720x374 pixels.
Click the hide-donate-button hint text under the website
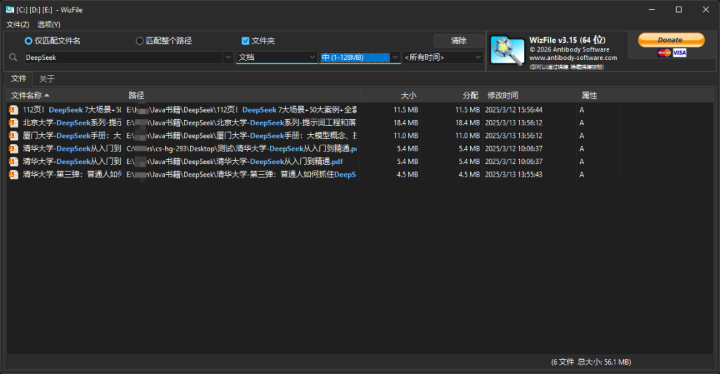[x=567, y=67]
